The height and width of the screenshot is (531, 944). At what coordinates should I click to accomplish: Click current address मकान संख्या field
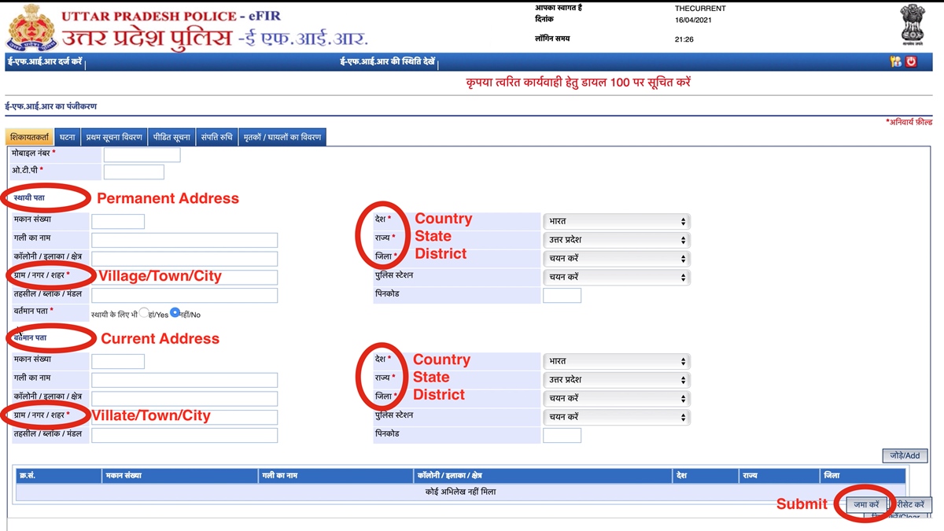coord(118,362)
